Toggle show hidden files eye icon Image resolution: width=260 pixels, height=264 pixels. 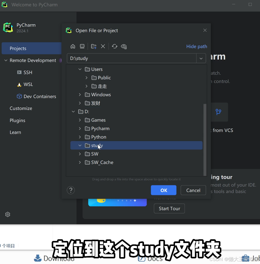[124, 47]
